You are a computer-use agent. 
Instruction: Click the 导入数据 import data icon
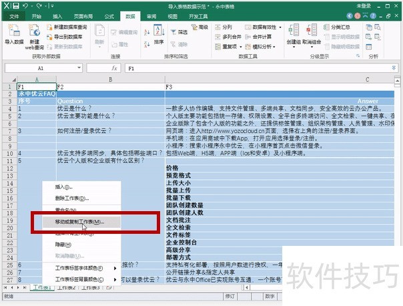[13, 34]
